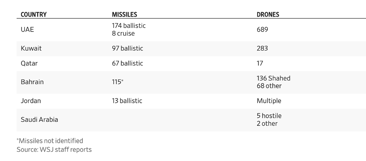The width and height of the screenshot is (366, 161).
Task: Click the 67 ballistic value for Qatar
Action: (127, 63)
